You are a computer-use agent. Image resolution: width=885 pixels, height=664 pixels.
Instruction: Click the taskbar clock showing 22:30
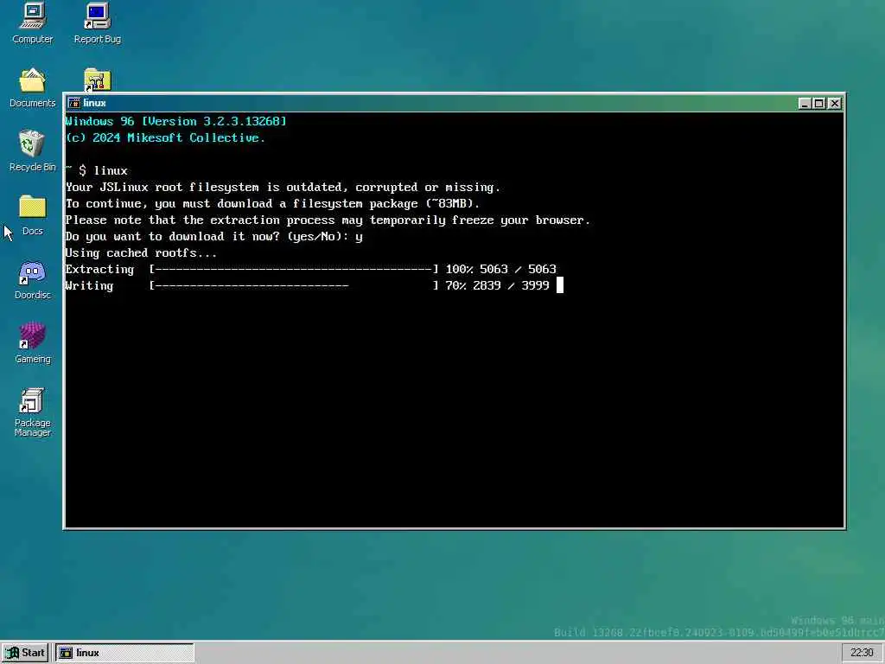[862, 653]
